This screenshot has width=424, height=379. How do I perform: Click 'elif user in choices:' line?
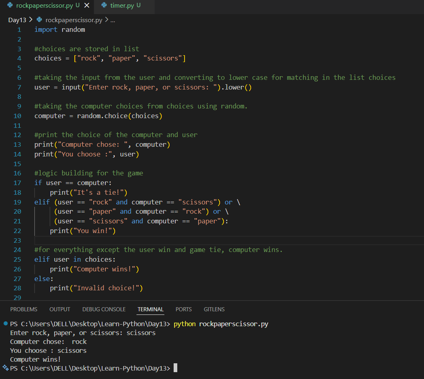[75, 259]
